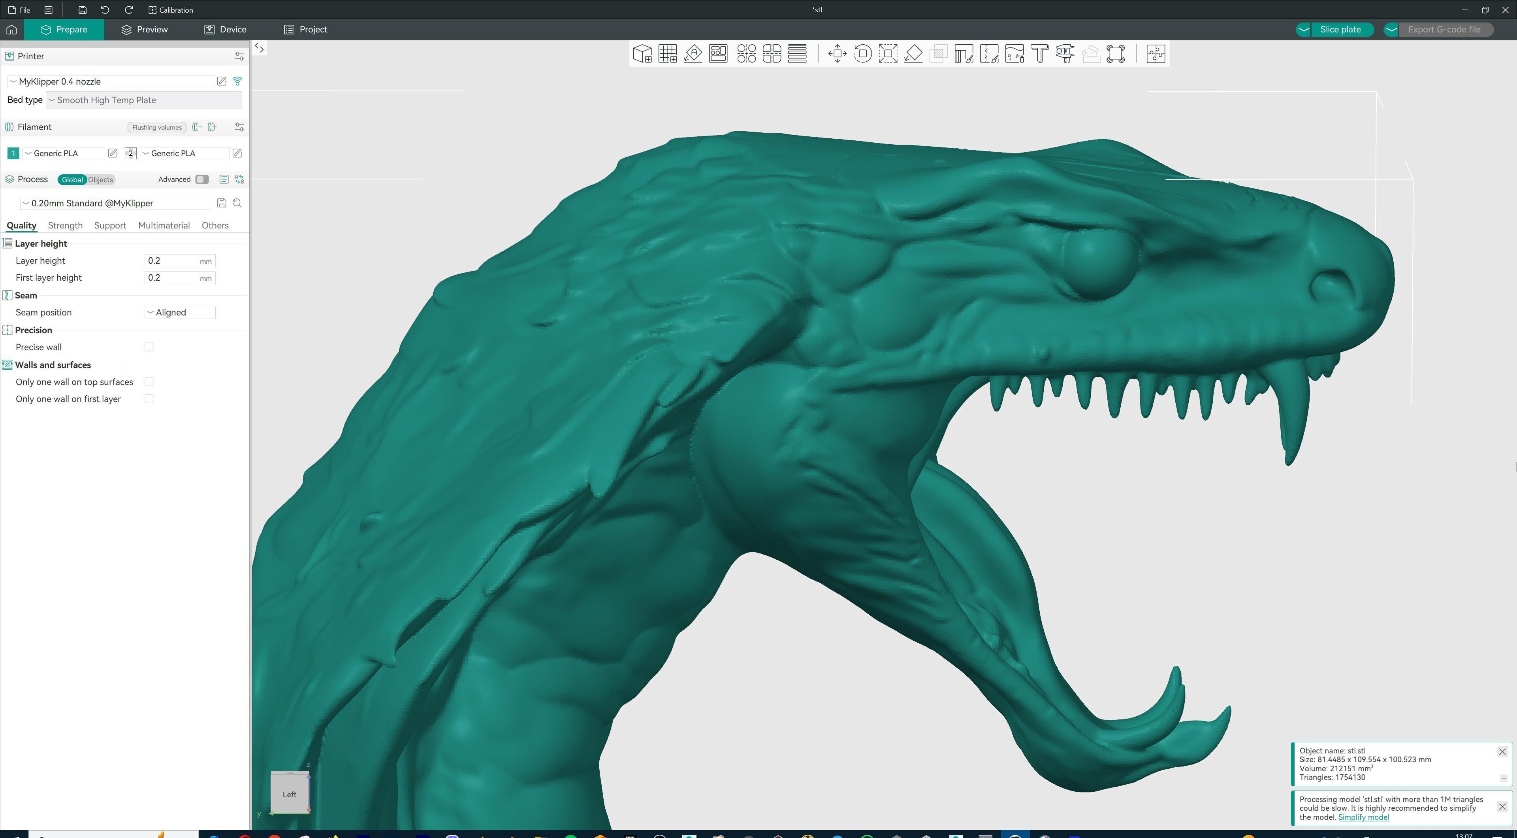Open the Support painting tool

pyautogui.click(x=964, y=54)
